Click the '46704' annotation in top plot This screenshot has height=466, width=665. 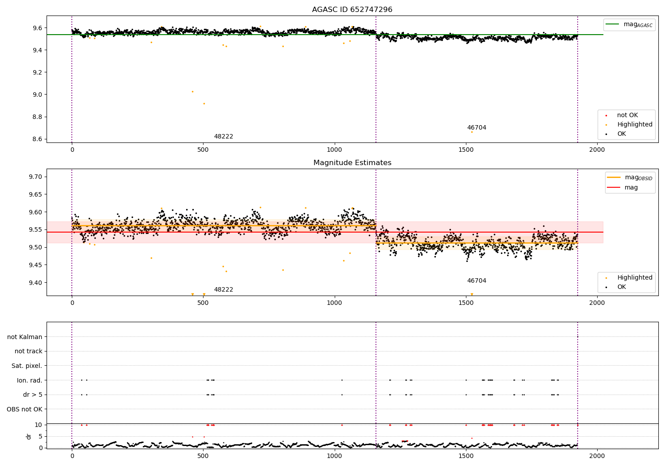pos(477,128)
